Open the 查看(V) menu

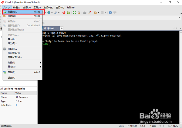click(x=27, y=8)
